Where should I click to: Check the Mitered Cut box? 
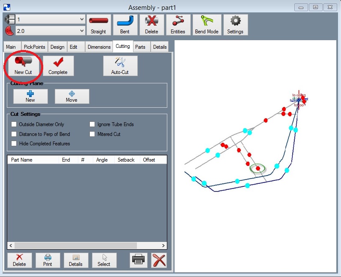coord(92,134)
